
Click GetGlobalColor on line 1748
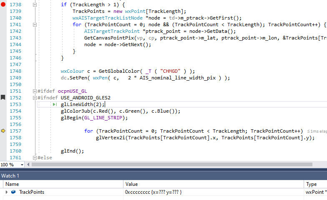pos(119,71)
